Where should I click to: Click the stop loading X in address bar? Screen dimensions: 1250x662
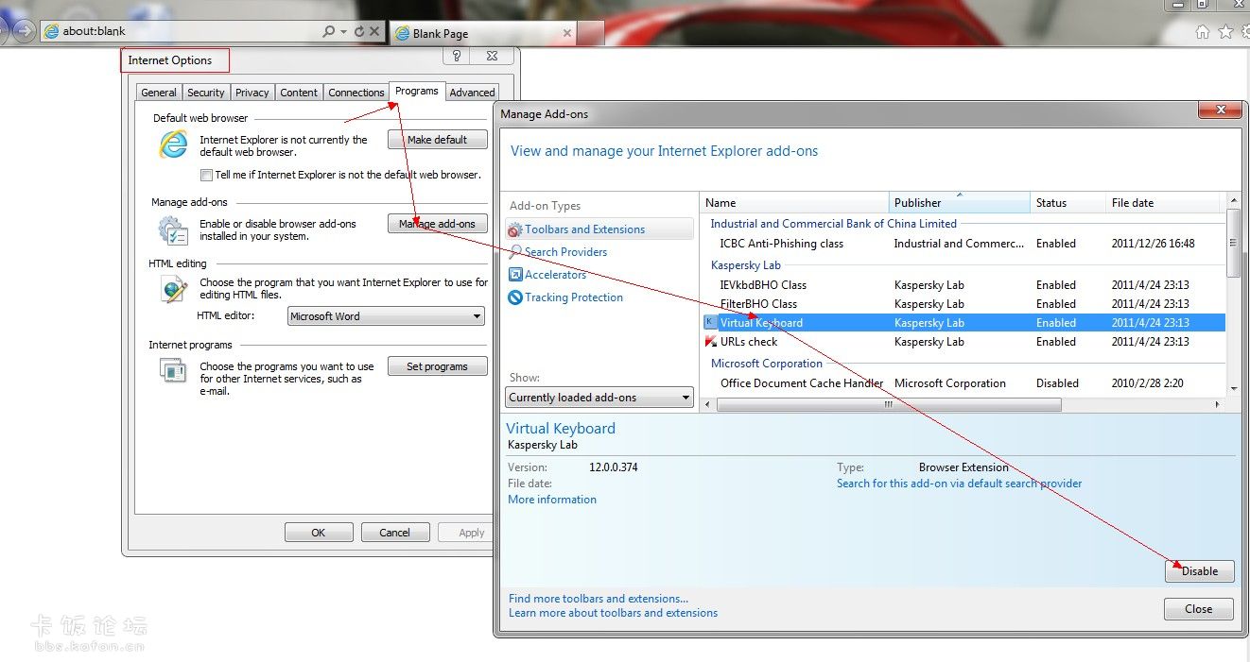(374, 31)
